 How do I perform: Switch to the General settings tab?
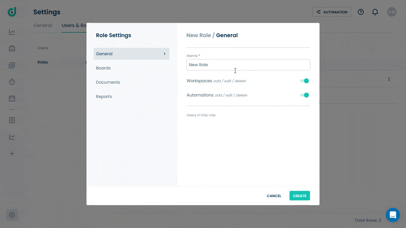point(43,26)
